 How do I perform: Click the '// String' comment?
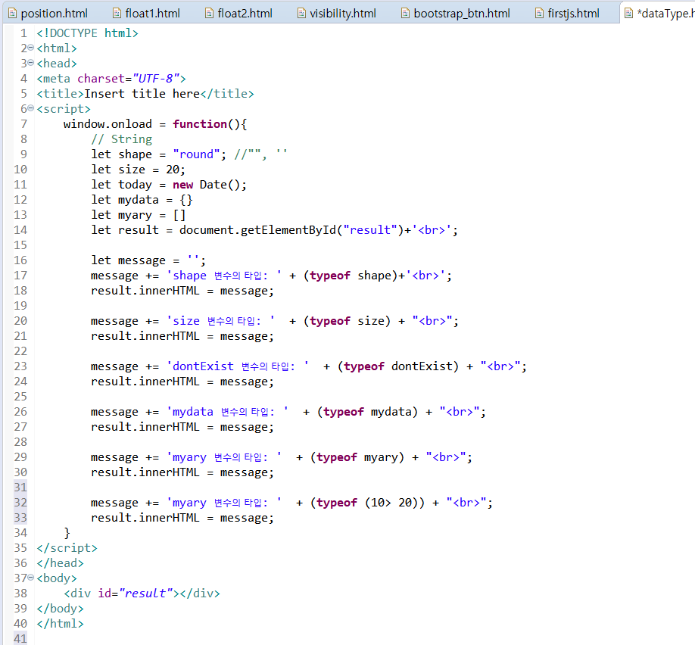(x=121, y=139)
